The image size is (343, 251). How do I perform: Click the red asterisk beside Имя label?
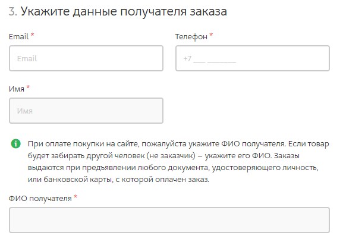pyautogui.click(x=28, y=87)
